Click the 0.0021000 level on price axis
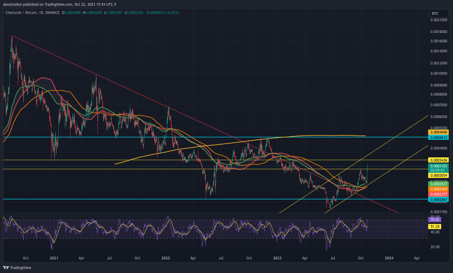The width and height of the screenshot is (453, 273). click(x=439, y=20)
